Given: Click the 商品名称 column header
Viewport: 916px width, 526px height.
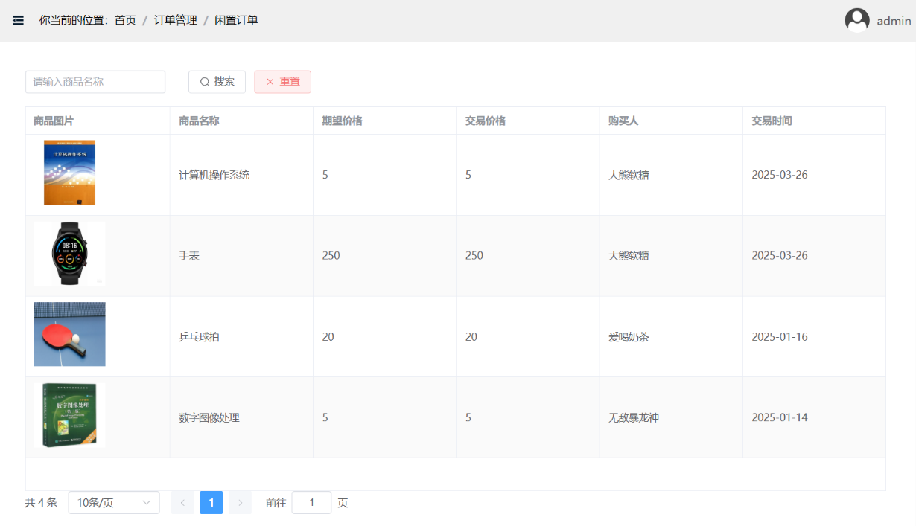Looking at the screenshot, I should coord(199,121).
